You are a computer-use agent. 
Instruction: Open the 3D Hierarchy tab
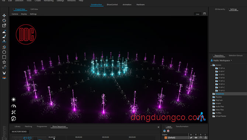tap(220, 9)
